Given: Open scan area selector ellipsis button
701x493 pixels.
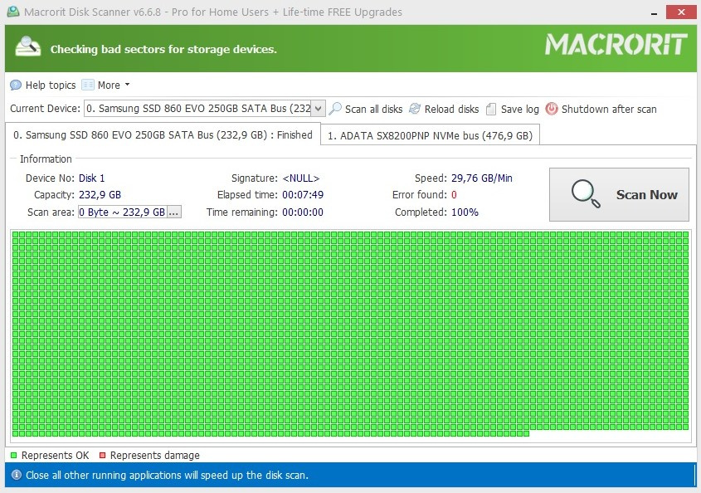Looking at the screenshot, I should (174, 212).
